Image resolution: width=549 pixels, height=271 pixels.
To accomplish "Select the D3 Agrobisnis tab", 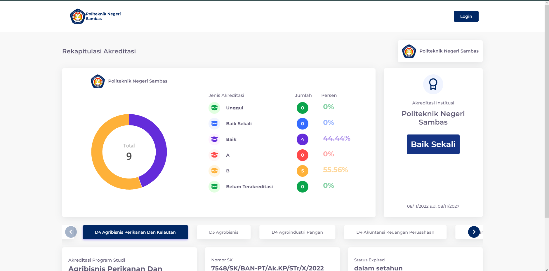I will (x=224, y=232).
